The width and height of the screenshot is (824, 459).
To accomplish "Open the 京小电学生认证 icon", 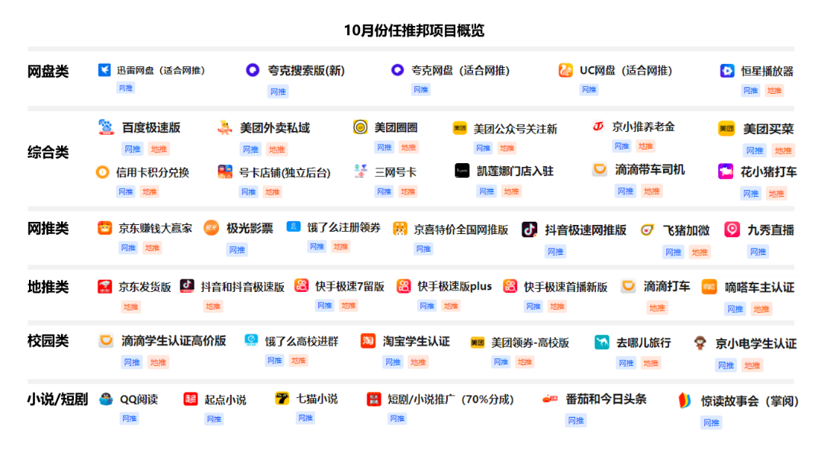I will click(x=700, y=343).
